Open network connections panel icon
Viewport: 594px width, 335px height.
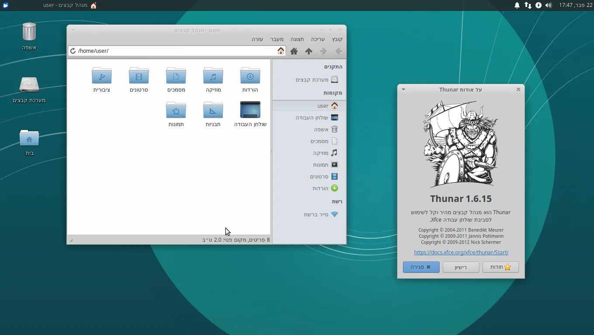pos(528,5)
